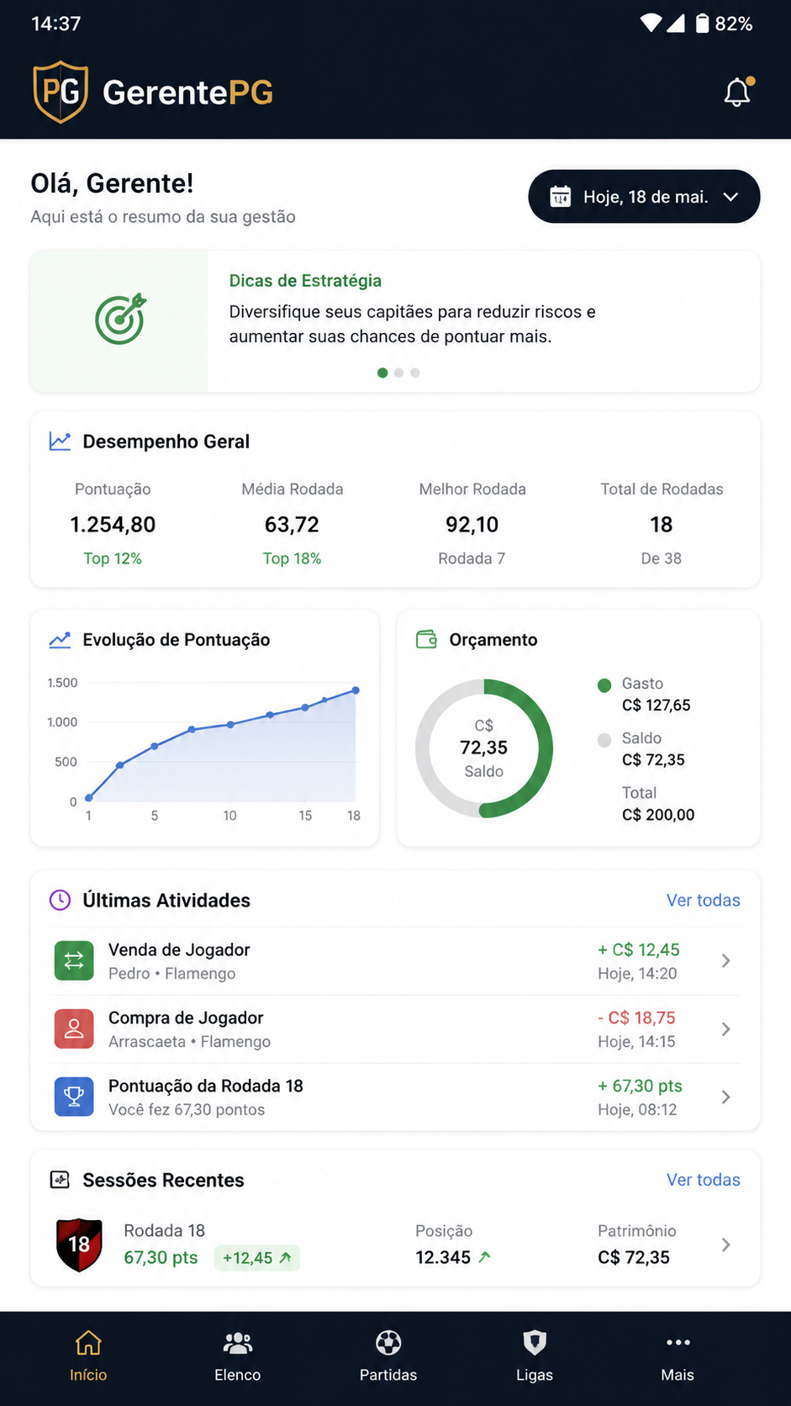The width and height of the screenshot is (791, 1406).
Task: Go to Início tab
Action: (x=88, y=1357)
